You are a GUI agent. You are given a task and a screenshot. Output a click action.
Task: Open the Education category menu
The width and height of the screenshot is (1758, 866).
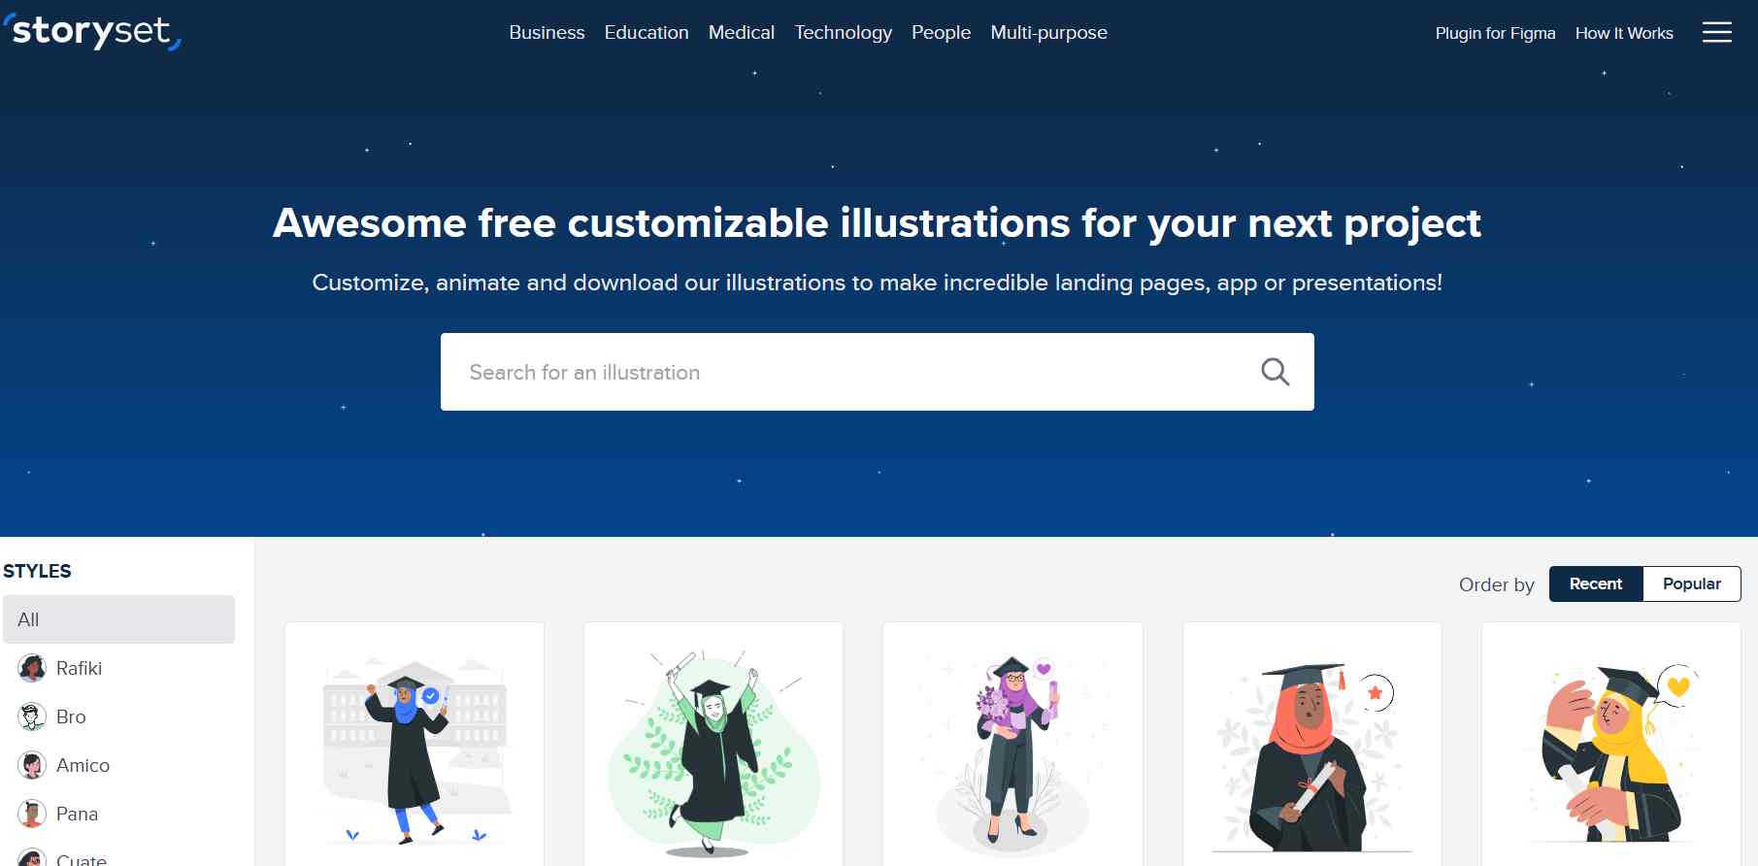coord(647,32)
